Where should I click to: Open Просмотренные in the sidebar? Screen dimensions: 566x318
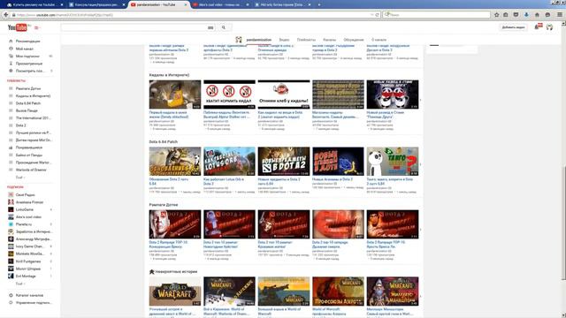[29, 64]
